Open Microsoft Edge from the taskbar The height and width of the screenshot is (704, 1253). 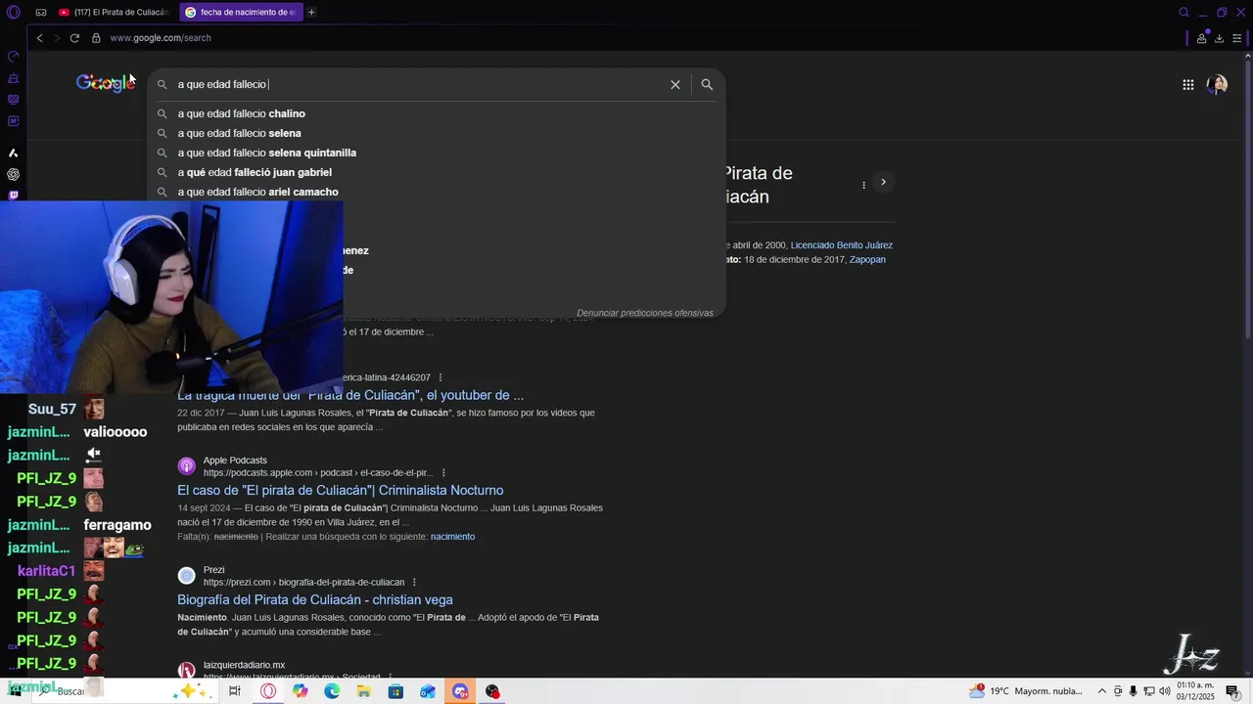click(332, 691)
